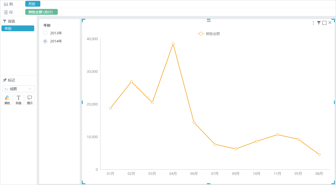The width and height of the screenshot is (336, 185).
Task: Open the 颜色 color mark settings
Action: pyautogui.click(x=7, y=100)
